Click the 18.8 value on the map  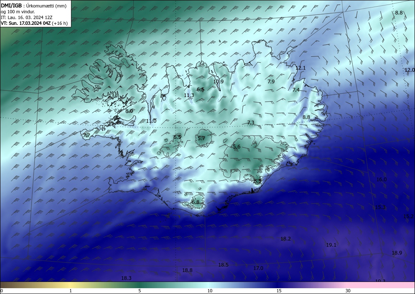point(188,270)
